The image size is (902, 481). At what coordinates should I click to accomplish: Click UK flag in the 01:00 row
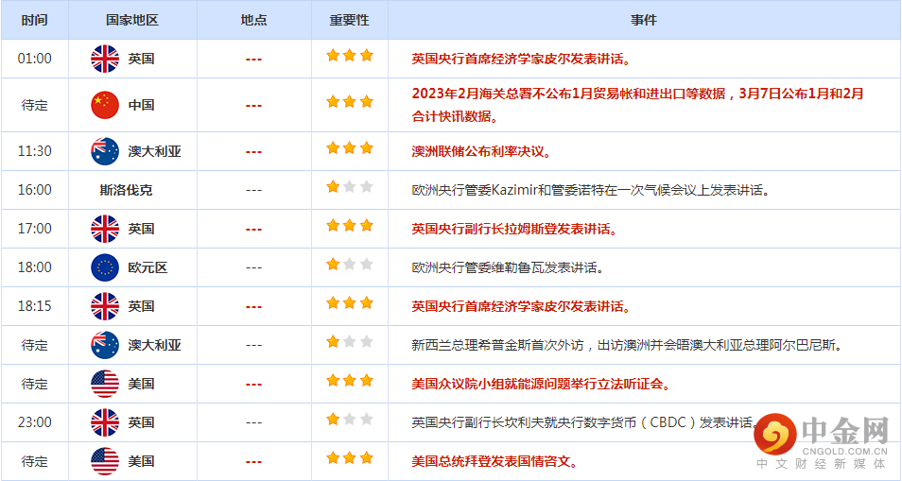[x=105, y=59]
